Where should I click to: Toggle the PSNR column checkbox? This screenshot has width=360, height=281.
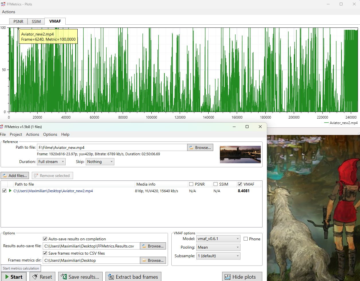click(x=191, y=184)
